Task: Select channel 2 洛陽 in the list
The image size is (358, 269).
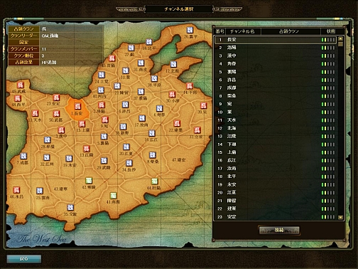Action: point(276,48)
